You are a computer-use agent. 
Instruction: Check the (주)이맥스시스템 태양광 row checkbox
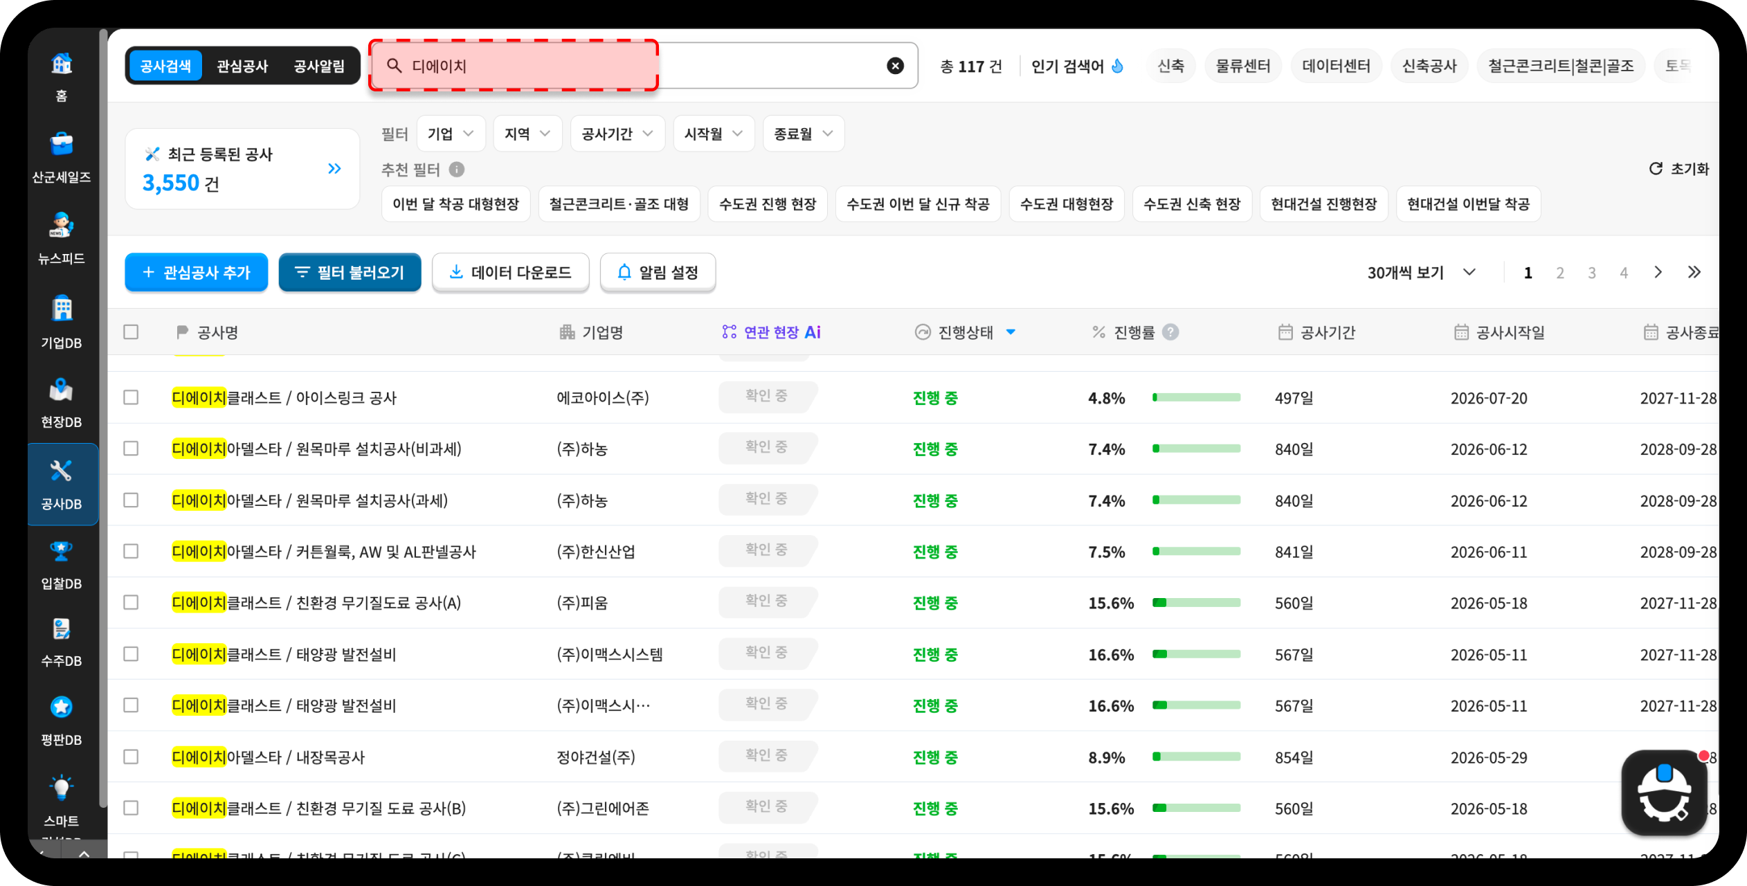pyautogui.click(x=131, y=653)
